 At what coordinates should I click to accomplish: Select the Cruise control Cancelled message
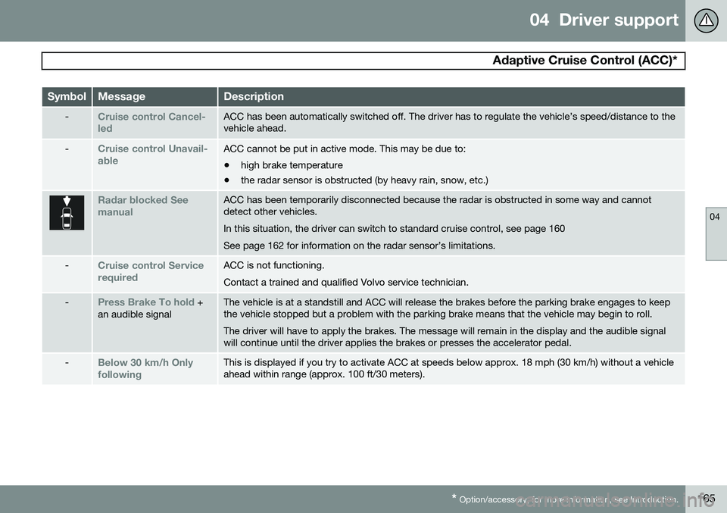click(151, 123)
